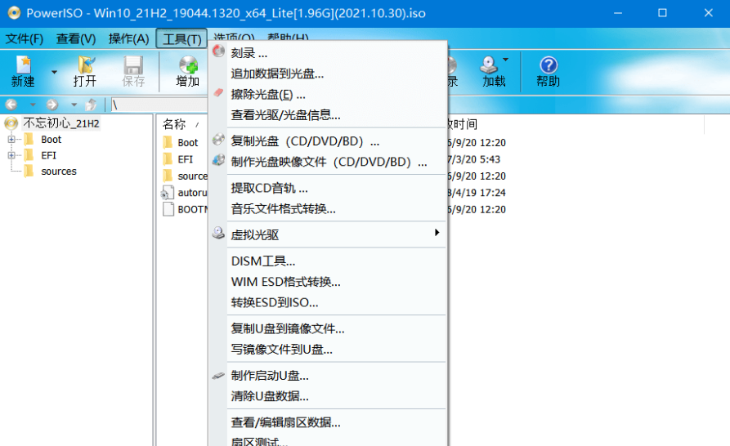Open the 操作(A) menu
This screenshot has height=446, width=730.
[128, 39]
